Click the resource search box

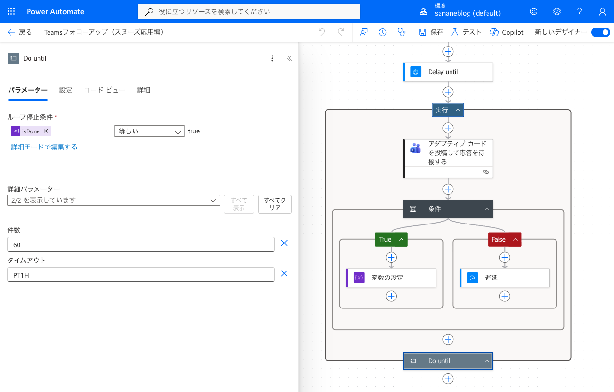[x=249, y=11]
